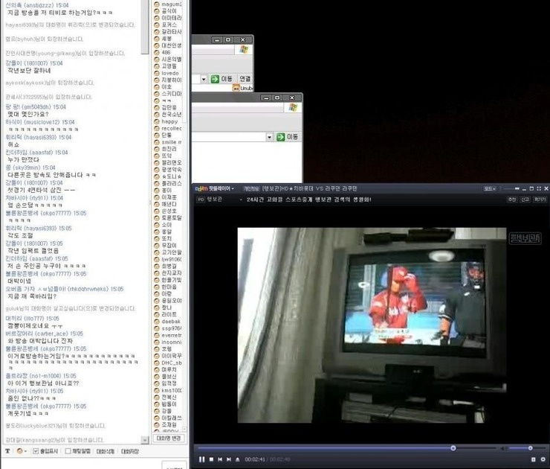Select user 'lovedo' in participant list
This screenshot has height=469, width=550.
pyautogui.click(x=170, y=73)
